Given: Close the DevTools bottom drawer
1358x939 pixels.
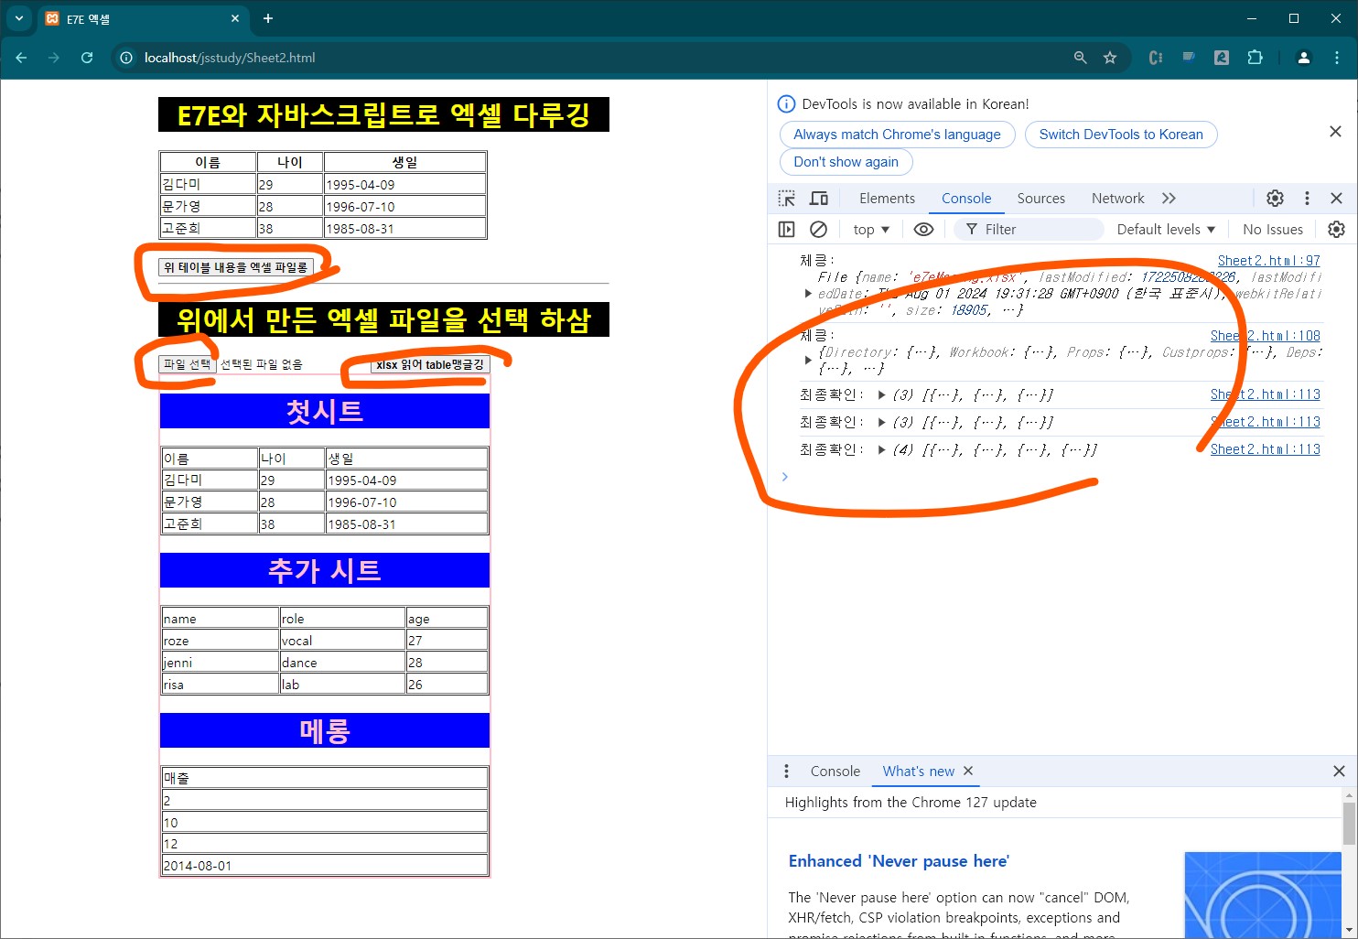Looking at the screenshot, I should pos(1339,772).
